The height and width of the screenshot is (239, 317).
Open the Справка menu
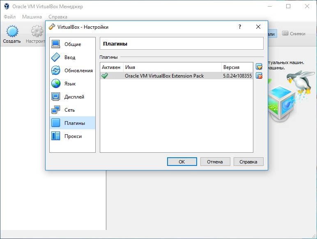[58, 17]
